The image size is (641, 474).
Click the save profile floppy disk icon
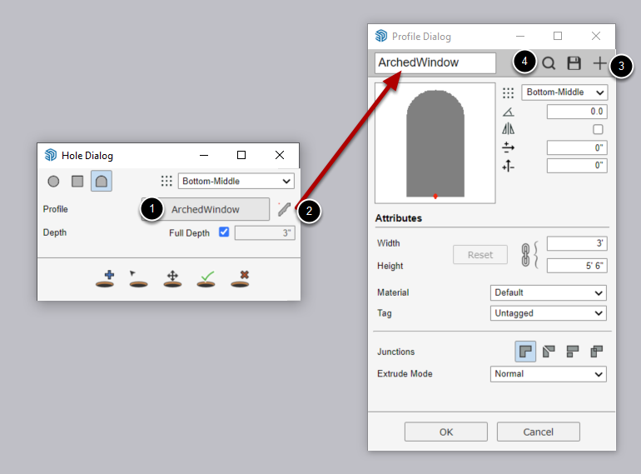574,63
